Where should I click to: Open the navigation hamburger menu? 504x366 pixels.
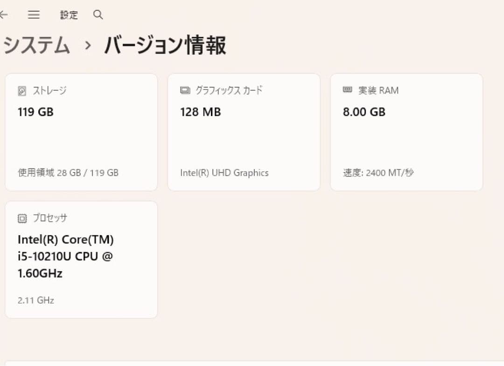[x=34, y=14]
